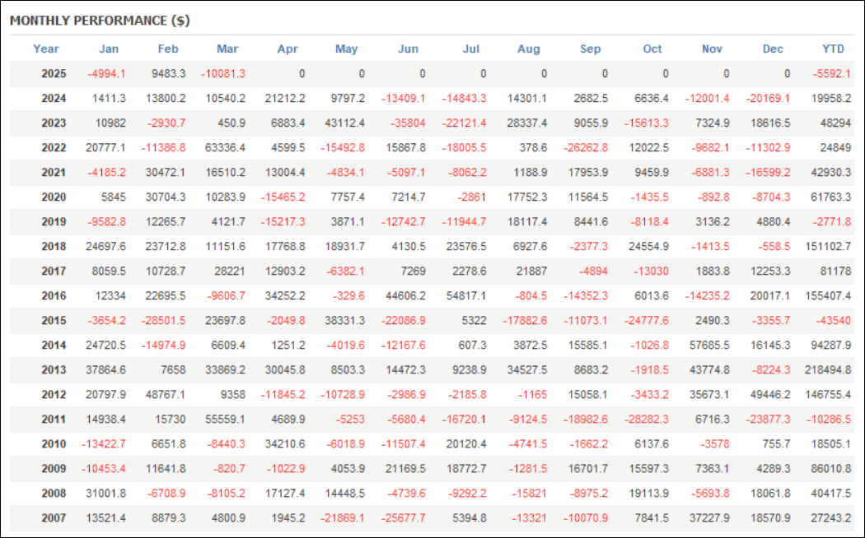The image size is (865, 538).
Task: Click 2008 Jan value 31001.8
Action: (x=105, y=494)
